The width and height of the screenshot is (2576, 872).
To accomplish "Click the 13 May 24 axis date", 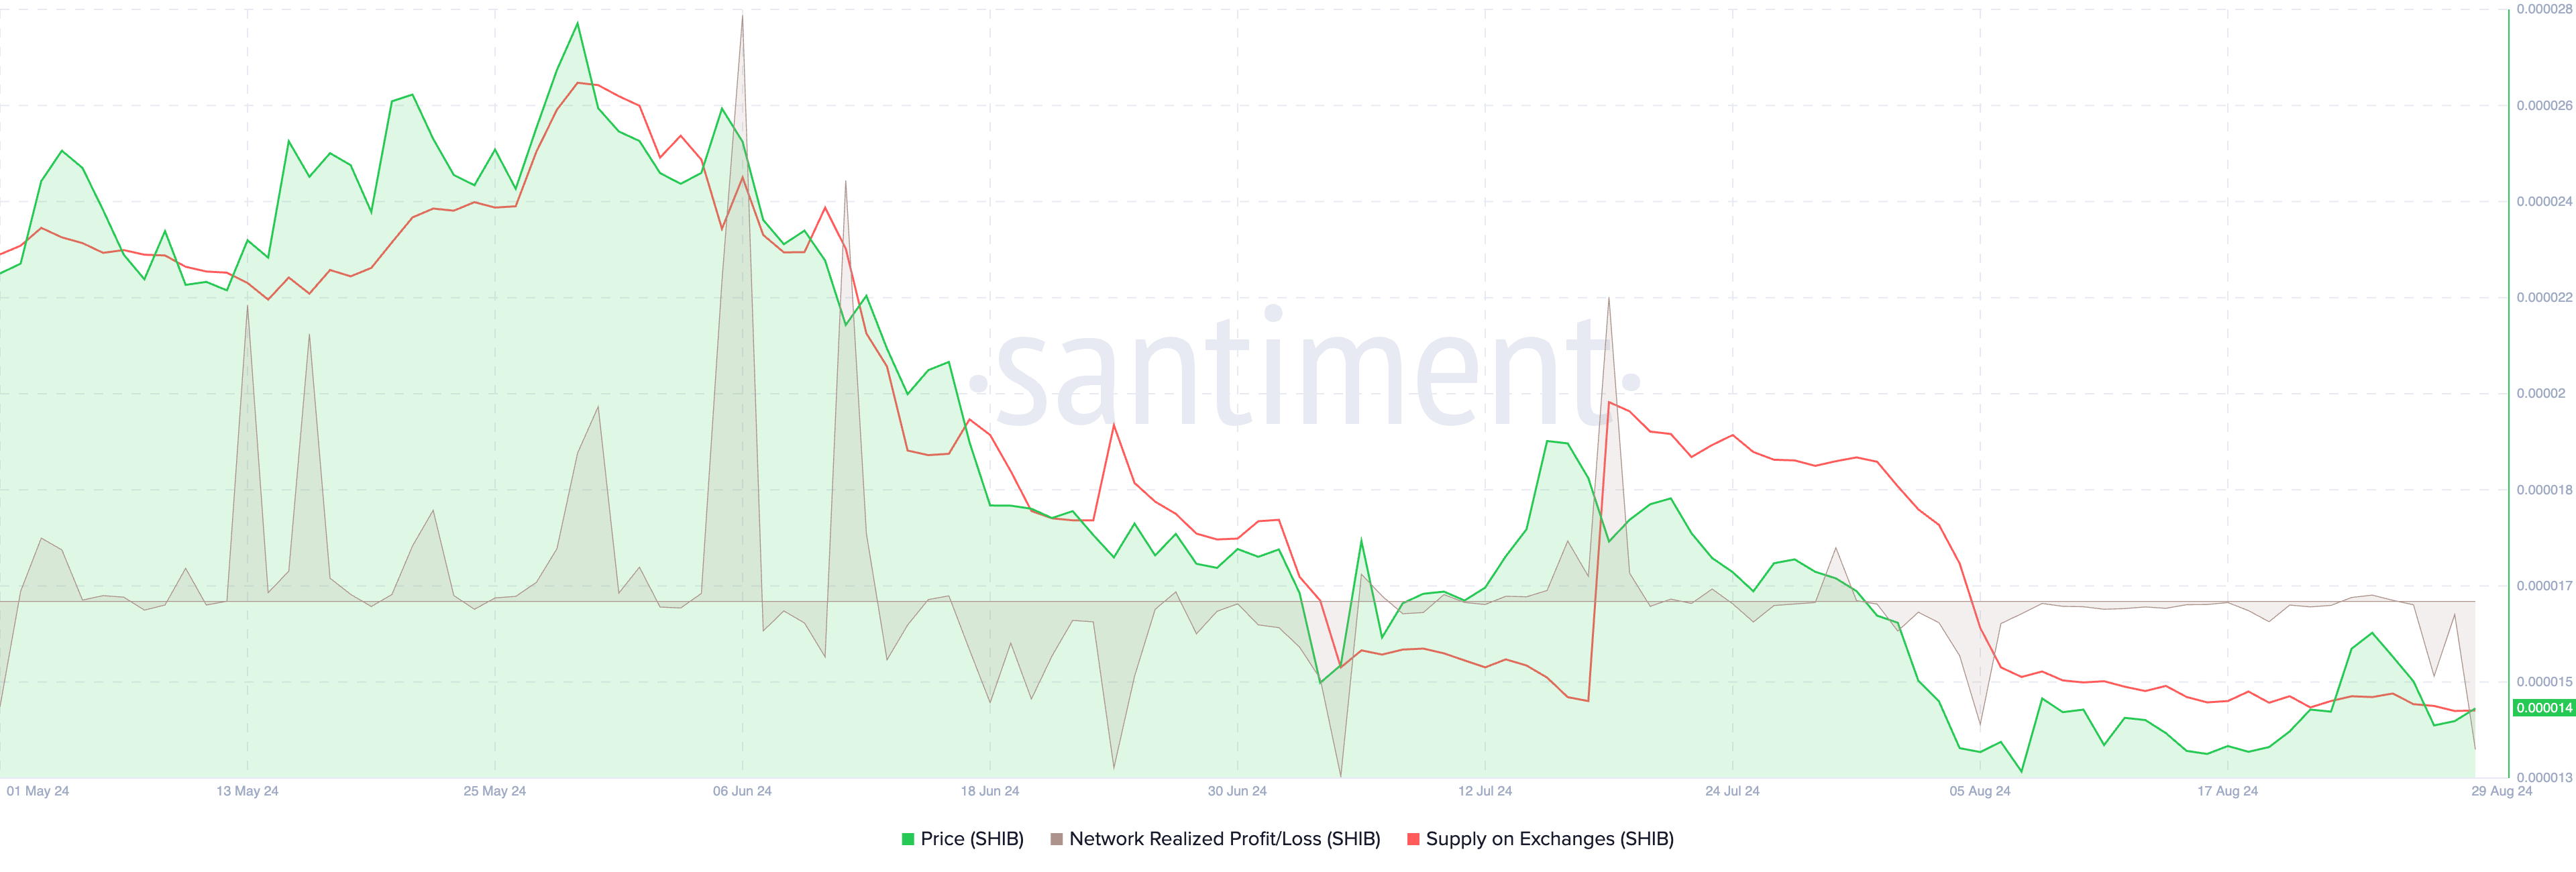I will click(x=247, y=791).
